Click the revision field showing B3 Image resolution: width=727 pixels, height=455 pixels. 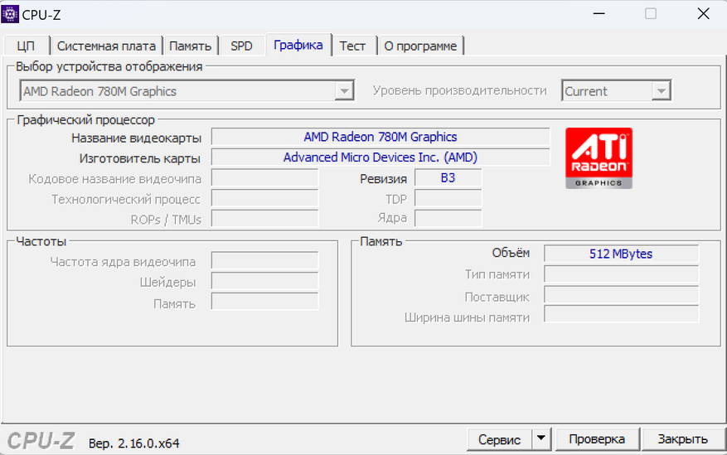448,178
